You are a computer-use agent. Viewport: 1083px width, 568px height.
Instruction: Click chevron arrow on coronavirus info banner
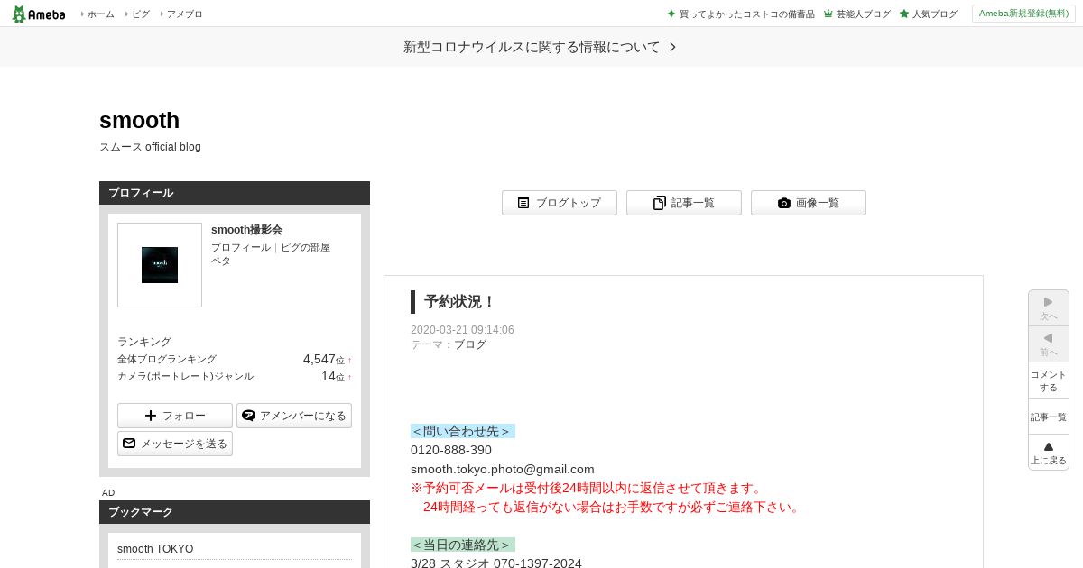click(672, 47)
